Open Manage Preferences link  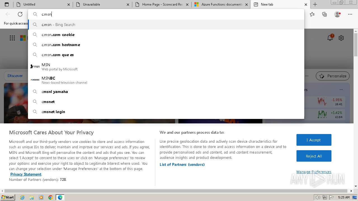(314, 172)
